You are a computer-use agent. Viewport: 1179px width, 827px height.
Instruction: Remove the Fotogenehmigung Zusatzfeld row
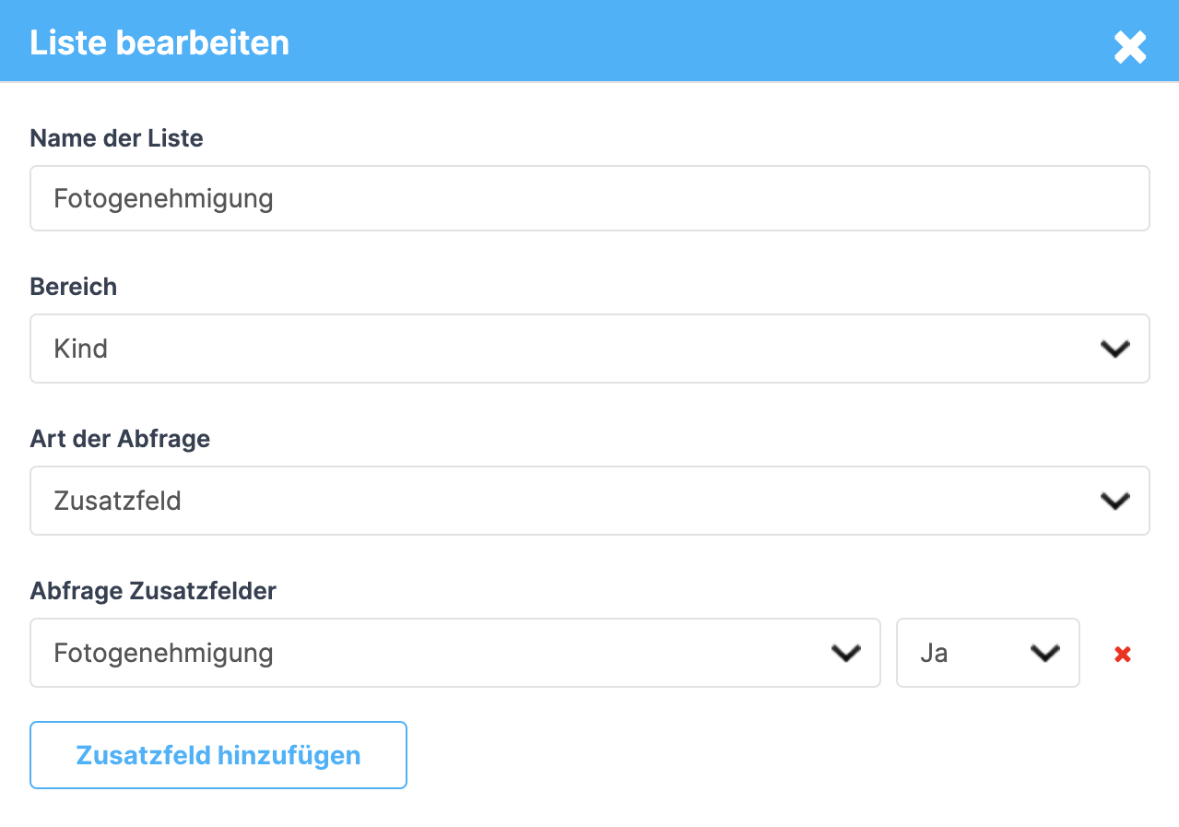1122,655
